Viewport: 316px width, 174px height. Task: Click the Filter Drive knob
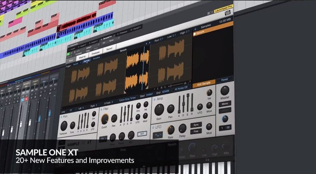point(113,138)
